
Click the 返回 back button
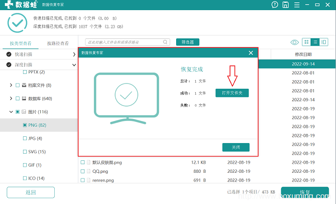pyautogui.click(x=31, y=192)
